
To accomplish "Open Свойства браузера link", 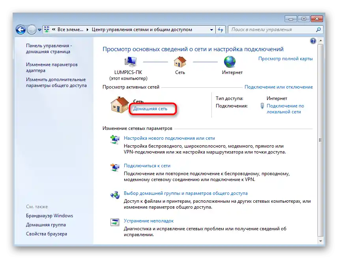I will click(x=47, y=234).
